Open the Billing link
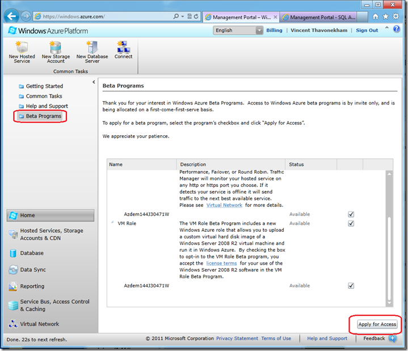This screenshot has height=351, width=408. pyautogui.click(x=274, y=30)
